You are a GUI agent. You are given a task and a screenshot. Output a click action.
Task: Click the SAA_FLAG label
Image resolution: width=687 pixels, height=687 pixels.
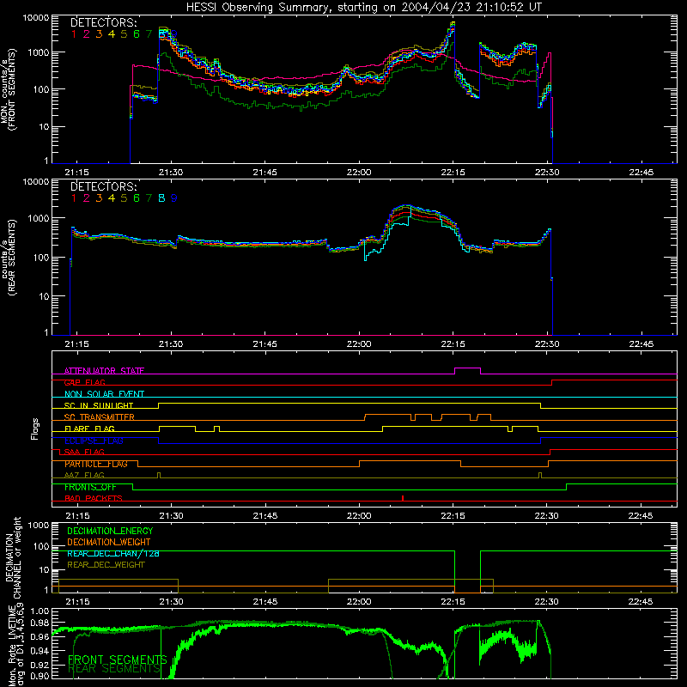[84, 452]
